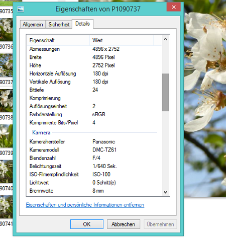This screenshot has width=226, height=238.
Task: Select the blossom thumbnail above label 90740
Action: pyautogui.click(x=7, y=172)
